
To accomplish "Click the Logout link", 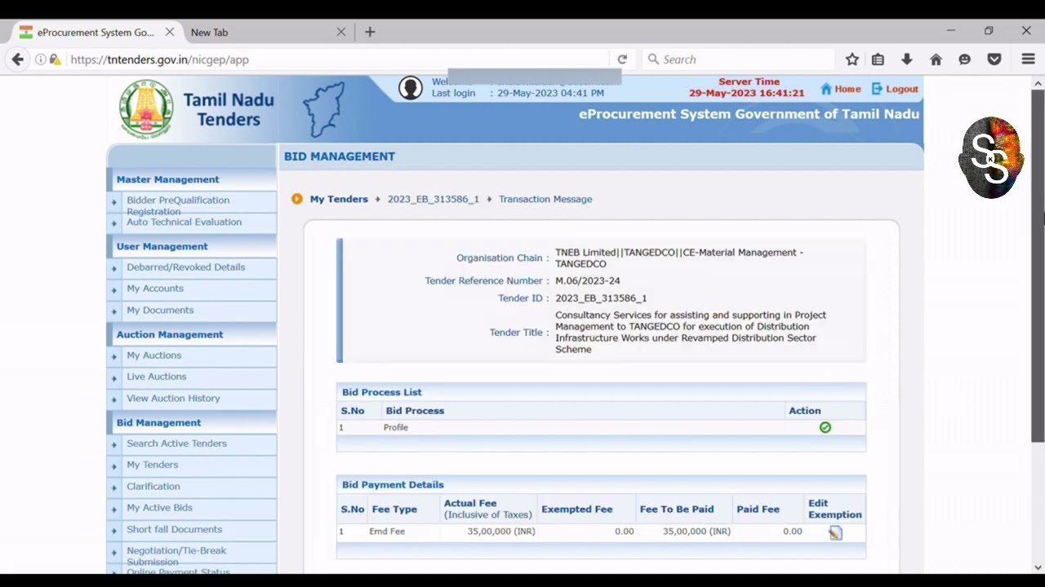I will click(x=895, y=89).
